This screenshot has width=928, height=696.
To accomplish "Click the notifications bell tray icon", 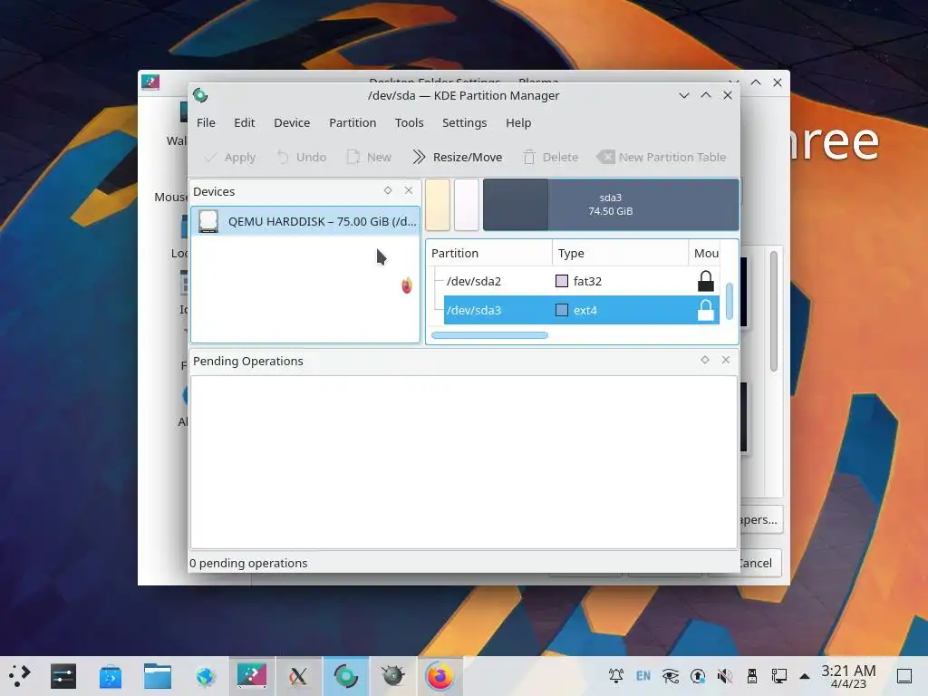I will click(616, 675).
